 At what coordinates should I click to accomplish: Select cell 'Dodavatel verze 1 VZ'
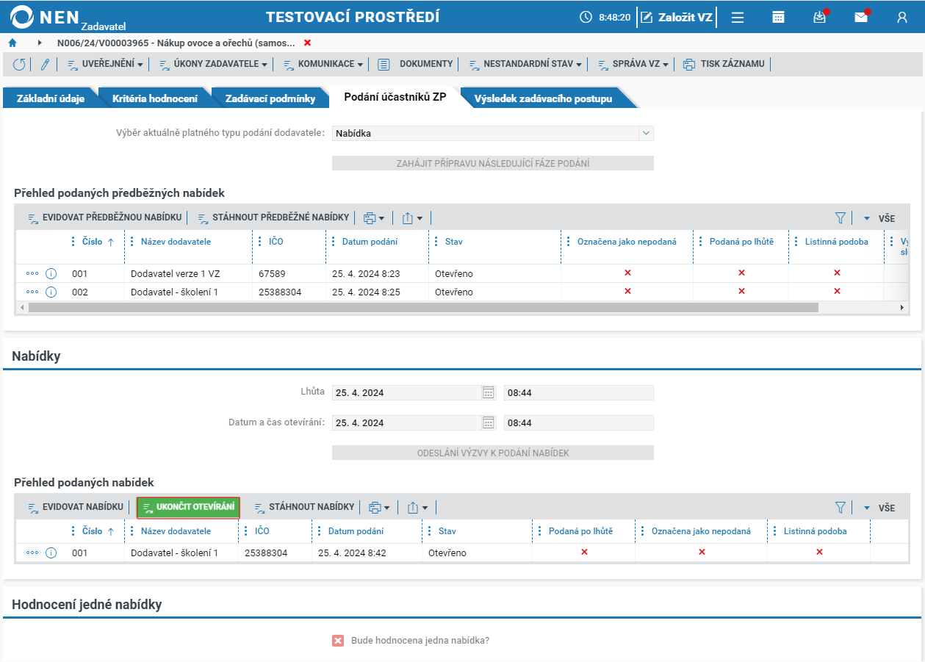tap(175, 273)
